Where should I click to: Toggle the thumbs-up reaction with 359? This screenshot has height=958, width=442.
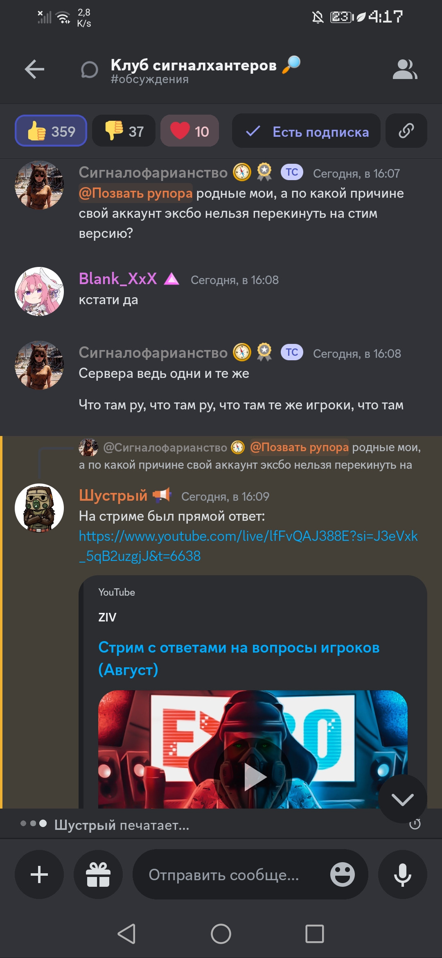coord(51,131)
